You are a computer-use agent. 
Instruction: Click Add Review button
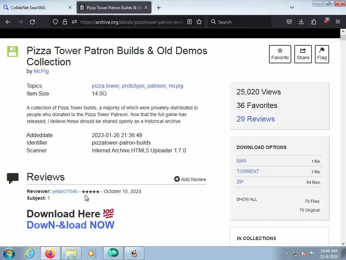point(190,179)
